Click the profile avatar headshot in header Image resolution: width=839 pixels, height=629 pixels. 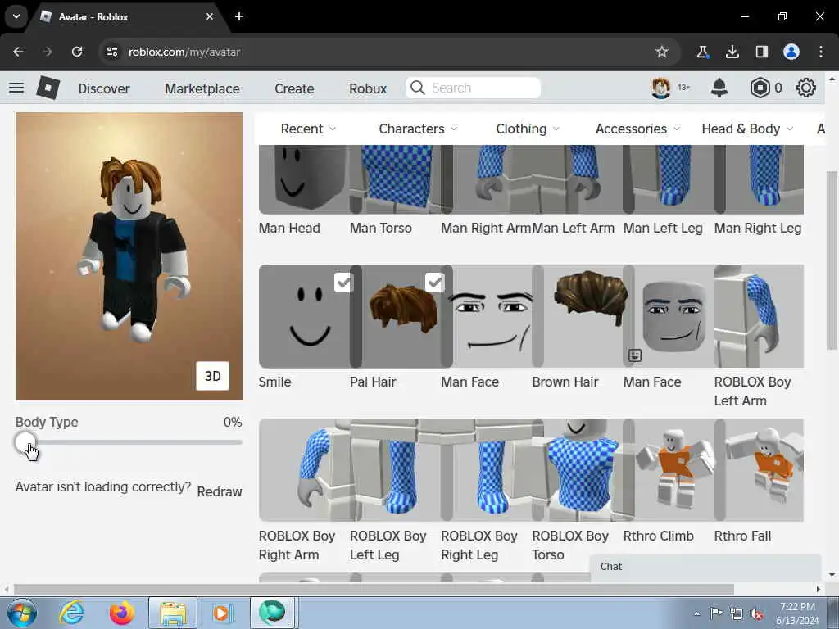coord(661,88)
